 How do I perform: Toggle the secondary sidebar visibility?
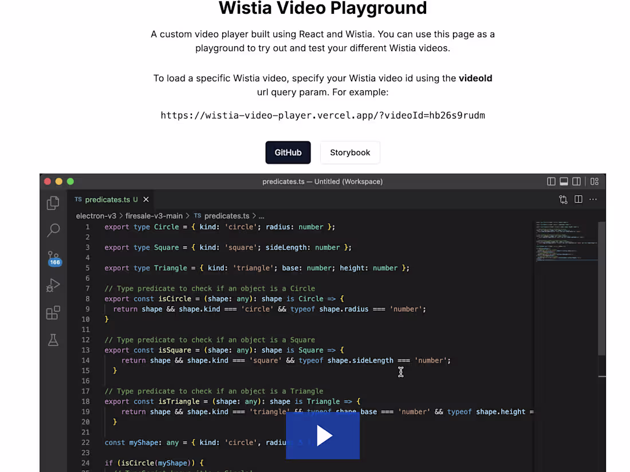pyautogui.click(x=576, y=181)
